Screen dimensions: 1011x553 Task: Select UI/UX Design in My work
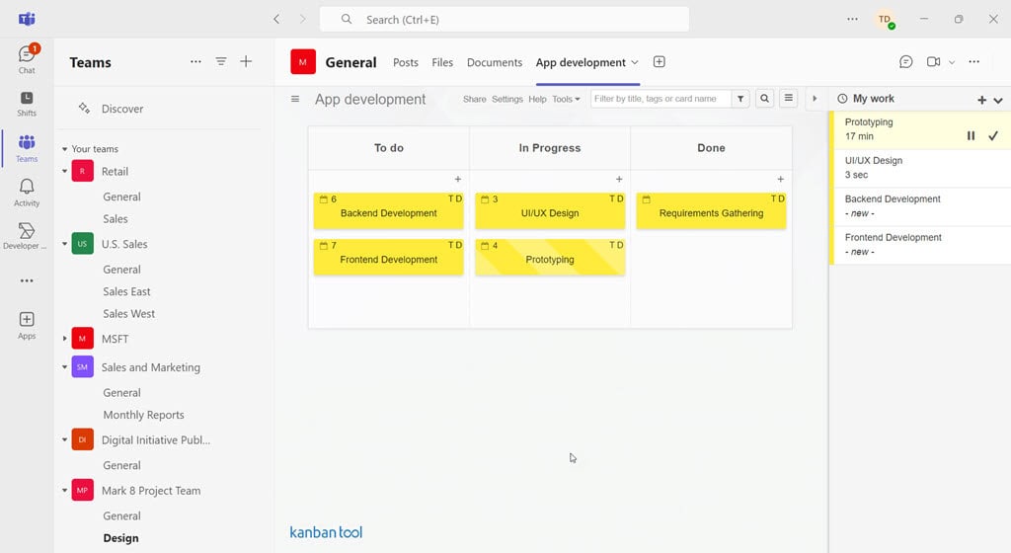[920, 168]
